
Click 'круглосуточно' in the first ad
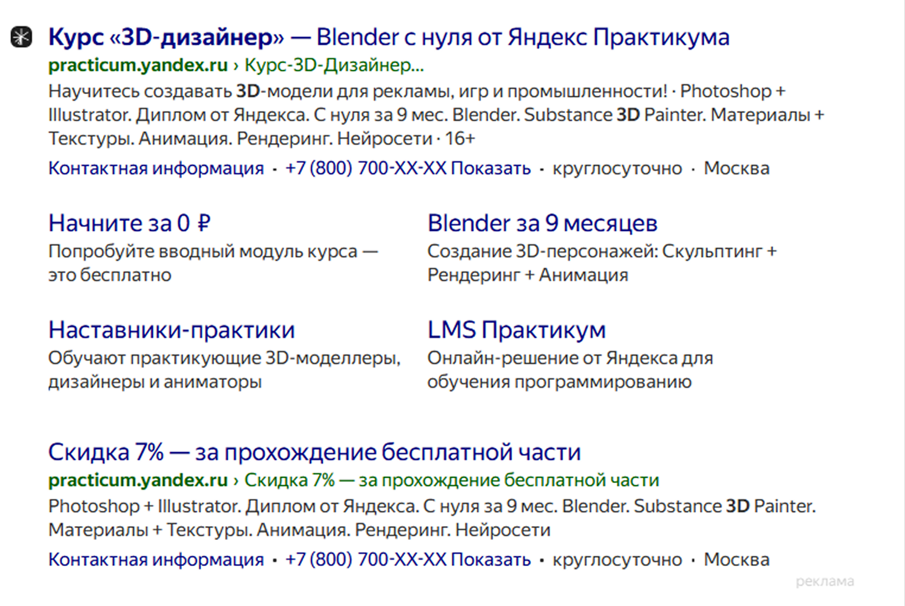(x=617, y=168)
